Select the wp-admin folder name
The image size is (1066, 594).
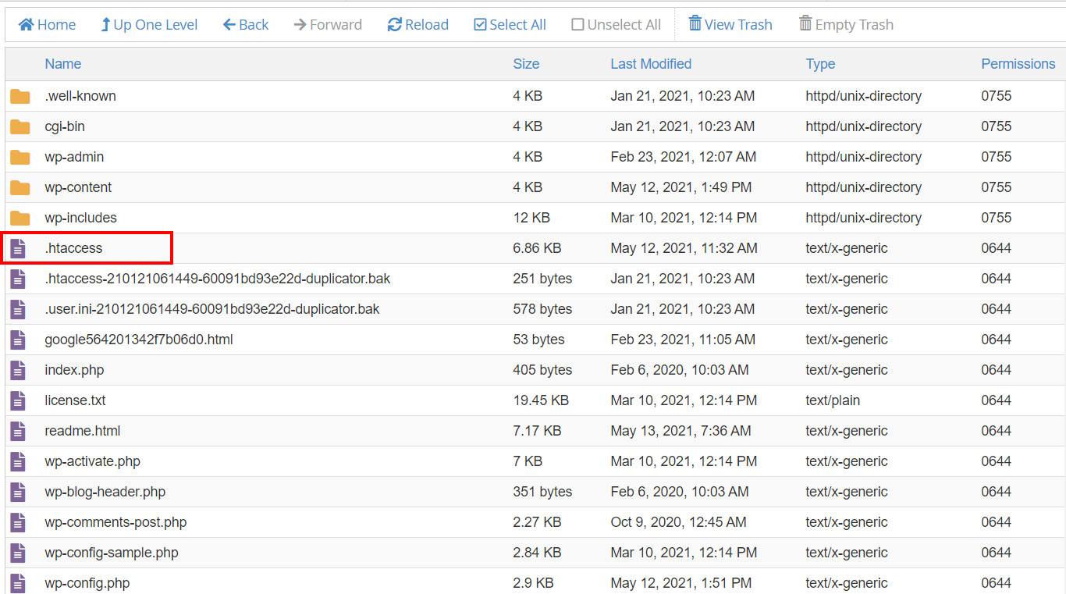[74, 157]
